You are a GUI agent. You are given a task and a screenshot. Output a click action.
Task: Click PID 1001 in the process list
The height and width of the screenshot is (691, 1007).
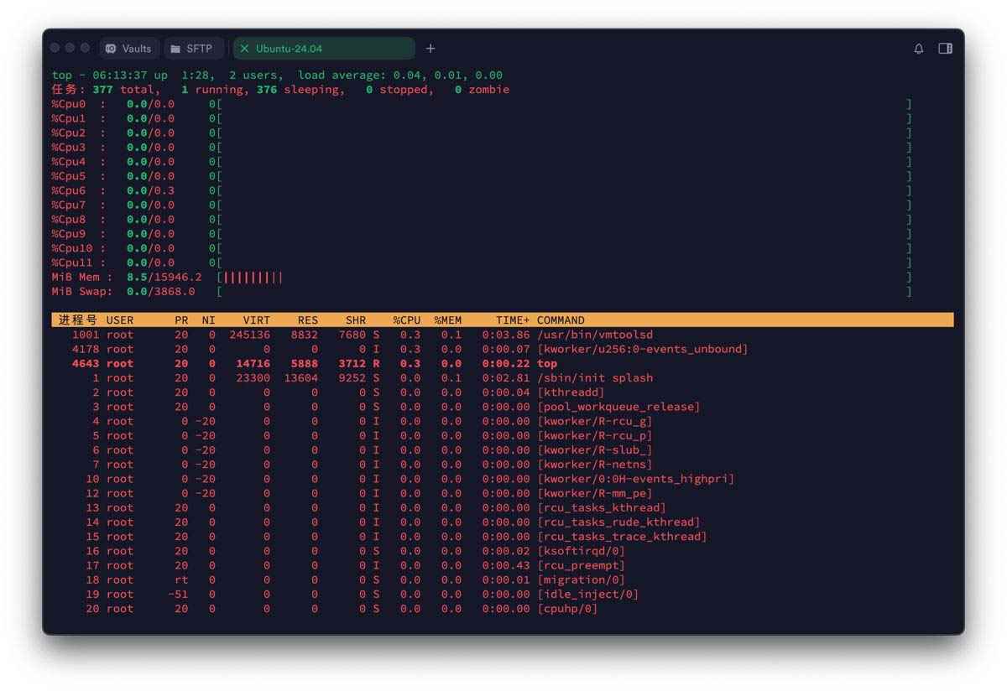coord(86,335)
